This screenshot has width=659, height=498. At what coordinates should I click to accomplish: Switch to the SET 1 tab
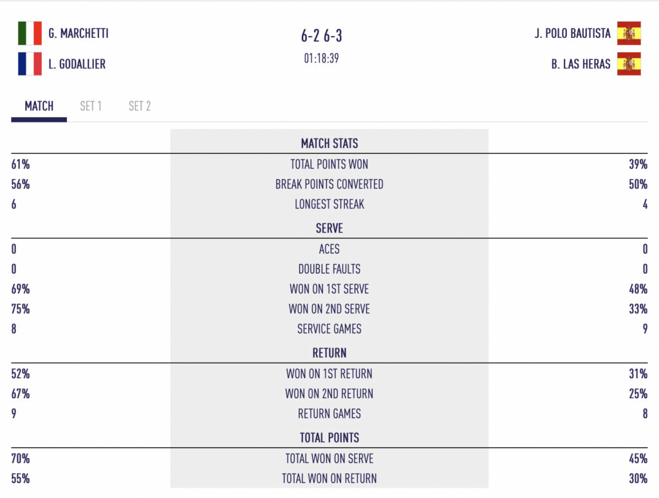(91, 106)
